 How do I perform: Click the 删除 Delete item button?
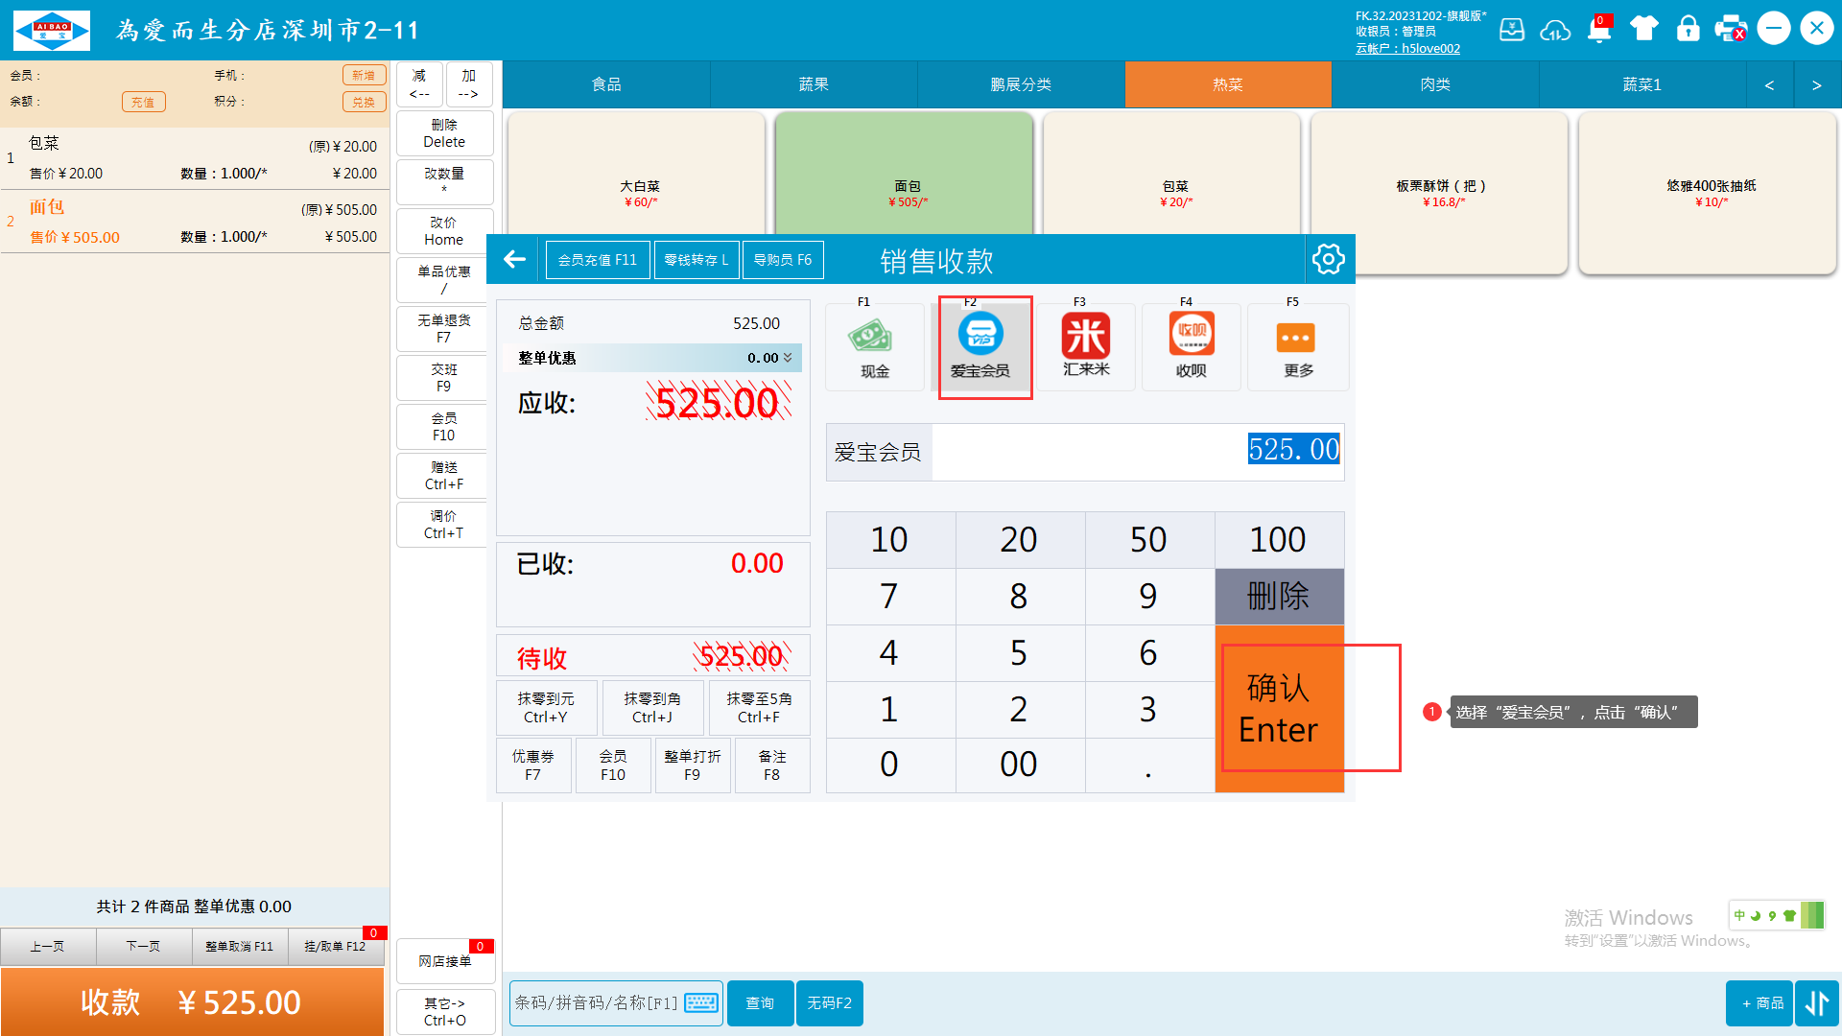(444, 133)
